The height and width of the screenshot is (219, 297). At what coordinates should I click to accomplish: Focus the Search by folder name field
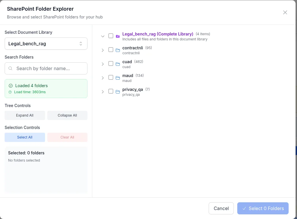click(x=46, y=68)
